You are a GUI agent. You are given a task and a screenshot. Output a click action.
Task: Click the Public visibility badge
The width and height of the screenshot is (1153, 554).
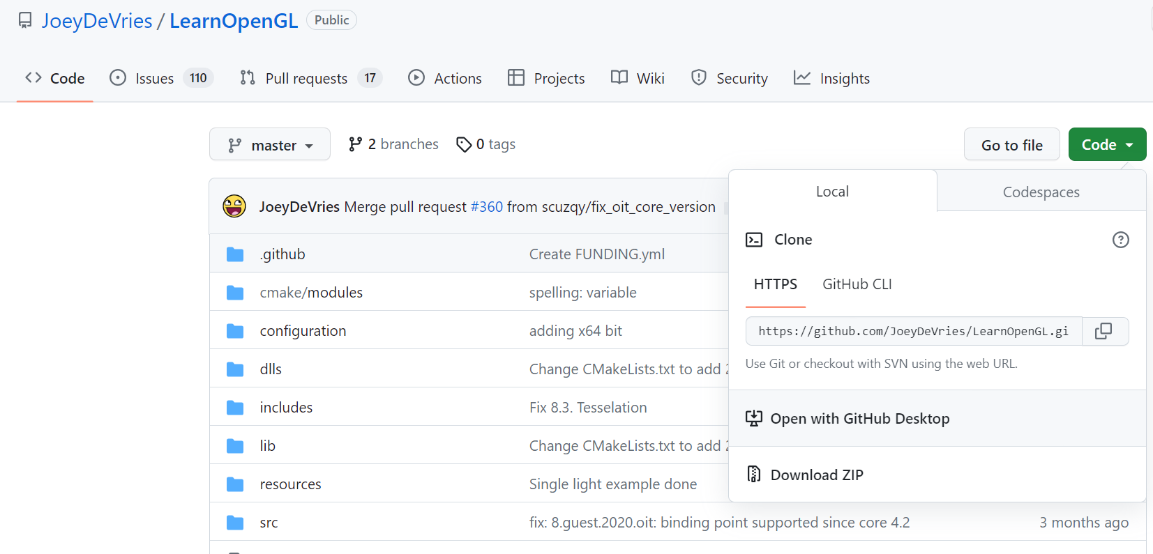click(331, 20)
